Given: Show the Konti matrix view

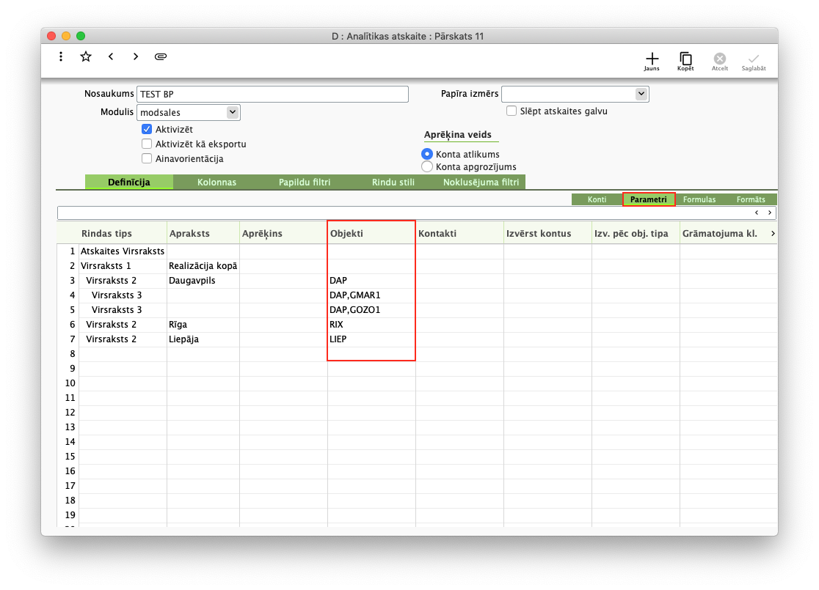Looking at the screenshot, I should point(597,199).
